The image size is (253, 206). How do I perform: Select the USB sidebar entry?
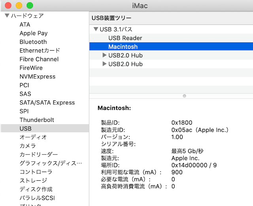point(45,129)
